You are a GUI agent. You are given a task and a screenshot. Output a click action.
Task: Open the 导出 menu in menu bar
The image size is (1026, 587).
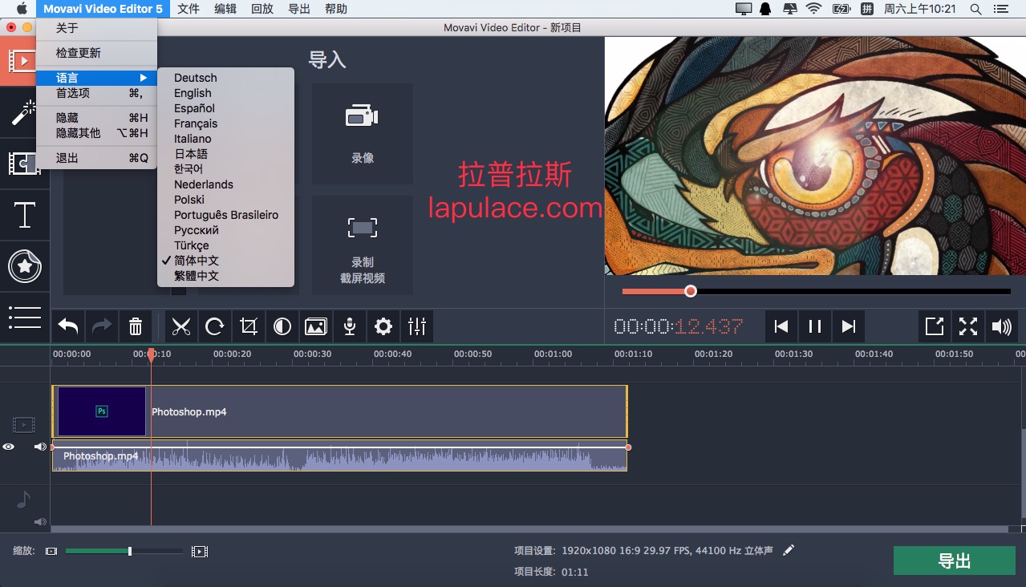(299, 9)
